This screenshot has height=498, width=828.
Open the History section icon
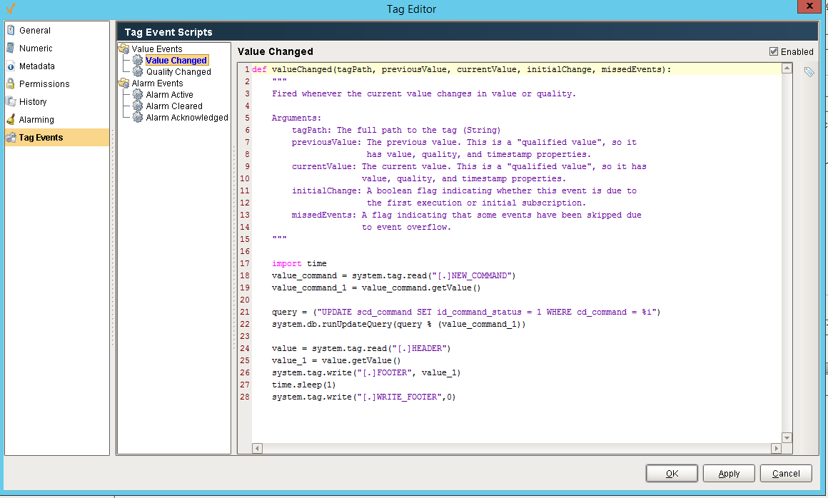11,101
